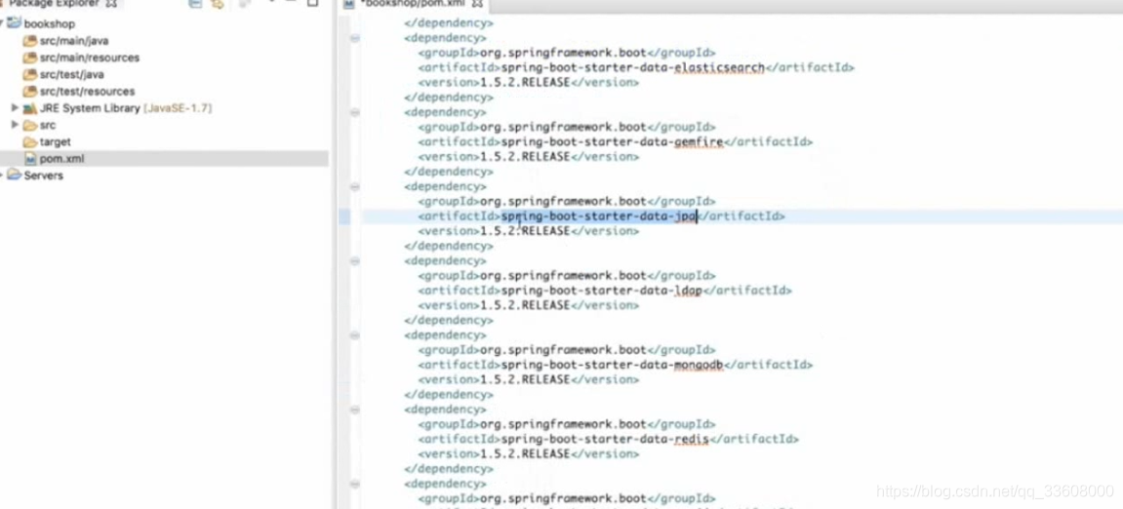Screen dimensions: 1123x509
Task: Select JRE System Library [JavaSE-1.7]
Action: (x=126, y=108)
